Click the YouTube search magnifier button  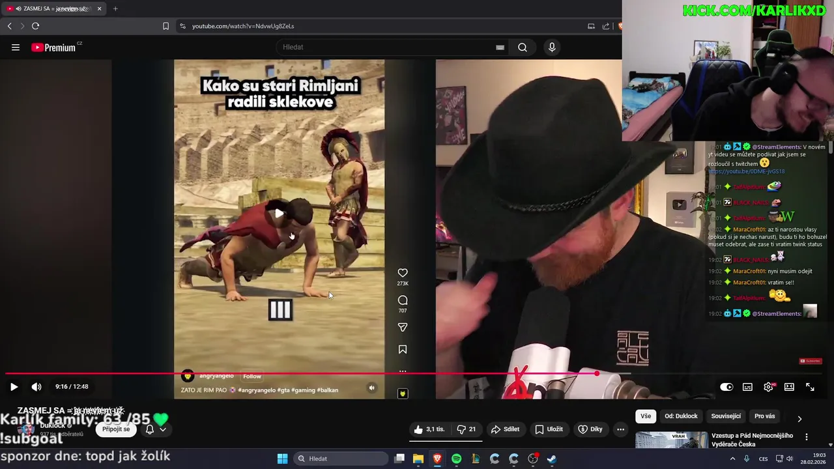coord(523,47)
